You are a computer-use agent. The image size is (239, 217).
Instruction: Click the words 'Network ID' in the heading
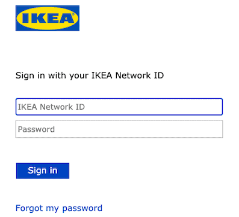pyautogui.click(x=140, y=76)
